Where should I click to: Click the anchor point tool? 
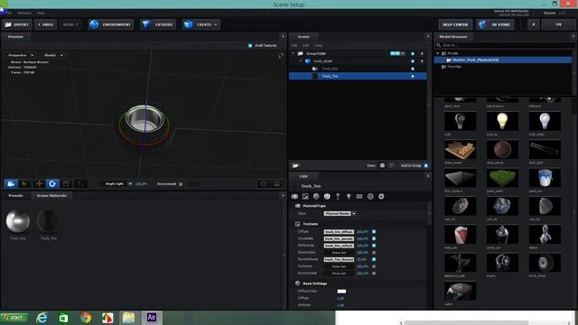click(80, 183)
